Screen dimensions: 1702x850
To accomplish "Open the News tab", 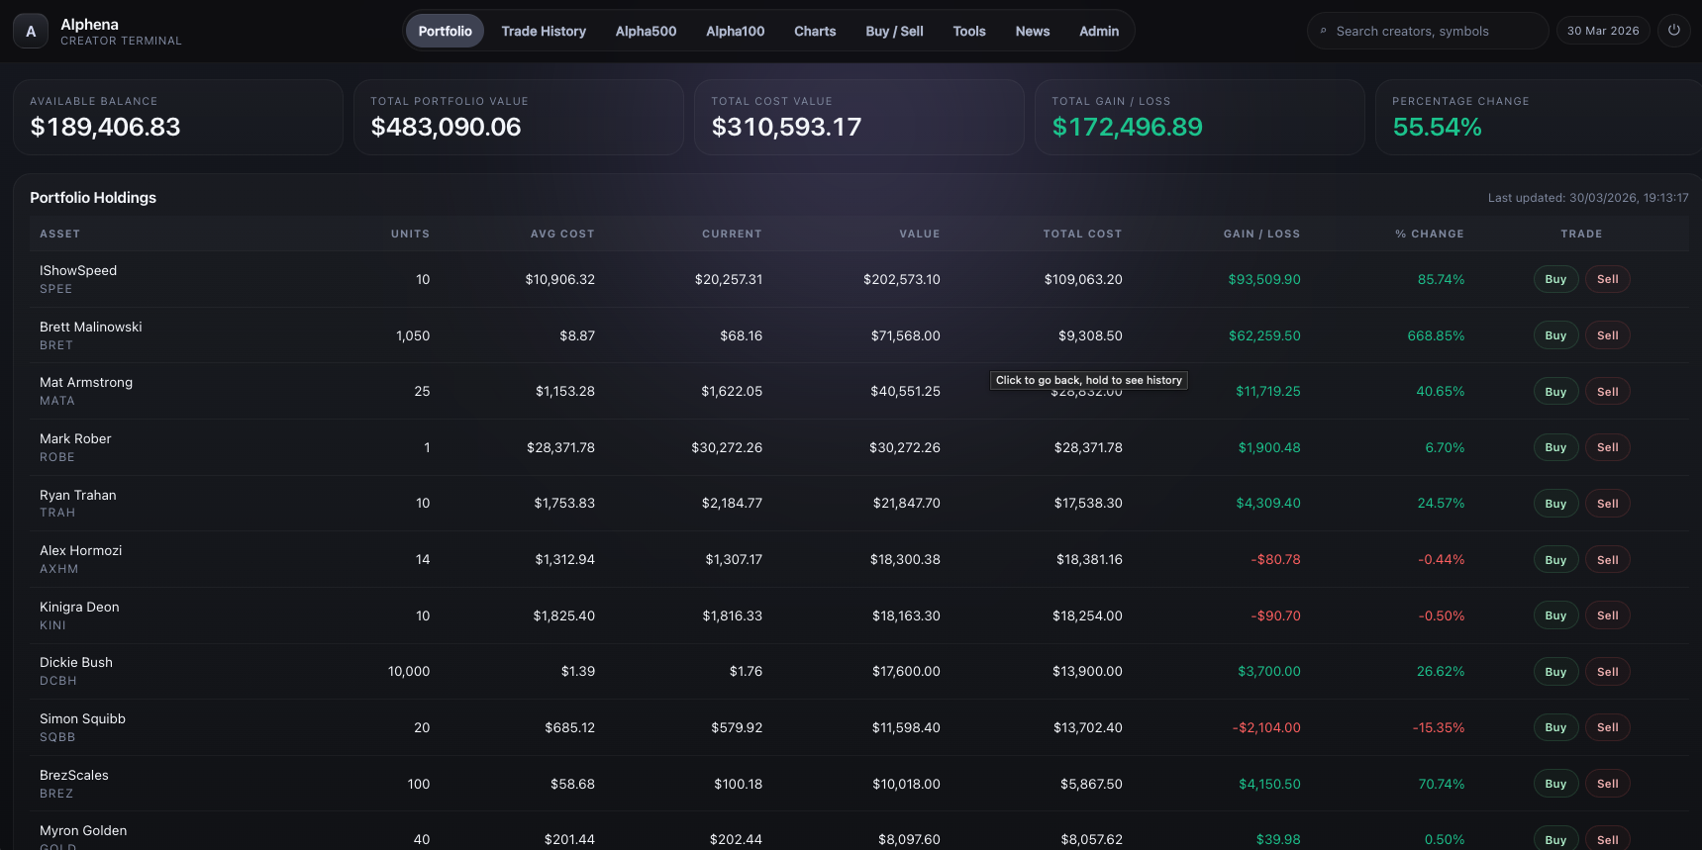I will (x=1033, y=32).
